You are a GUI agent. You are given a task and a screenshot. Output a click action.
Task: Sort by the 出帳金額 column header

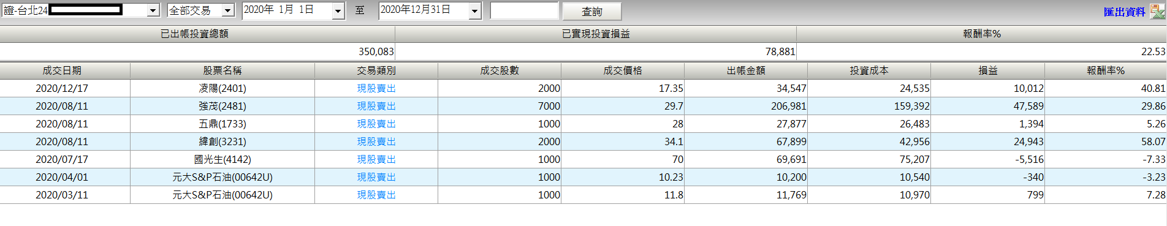(x=746, y=70)
